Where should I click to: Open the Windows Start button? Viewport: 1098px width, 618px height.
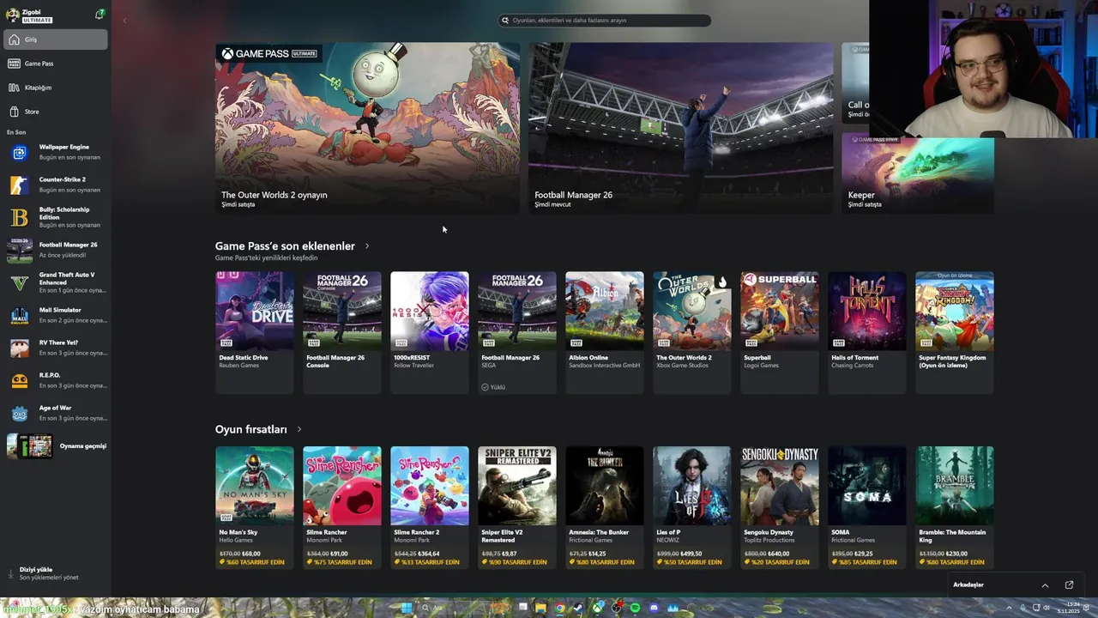(x=407, y=609)
